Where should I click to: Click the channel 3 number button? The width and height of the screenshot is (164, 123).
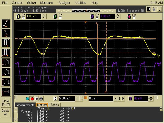pyautogui.click(x=92, y=17)
